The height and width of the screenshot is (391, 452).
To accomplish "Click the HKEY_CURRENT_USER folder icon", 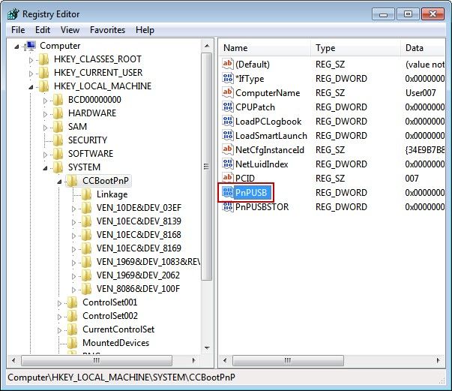I will coord(43,73).
